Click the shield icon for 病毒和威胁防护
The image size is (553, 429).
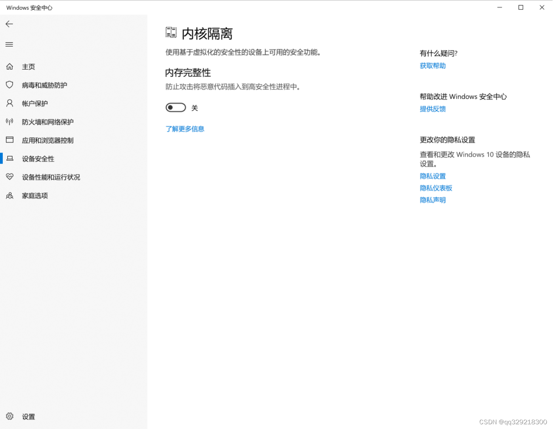tap(10, 85)
